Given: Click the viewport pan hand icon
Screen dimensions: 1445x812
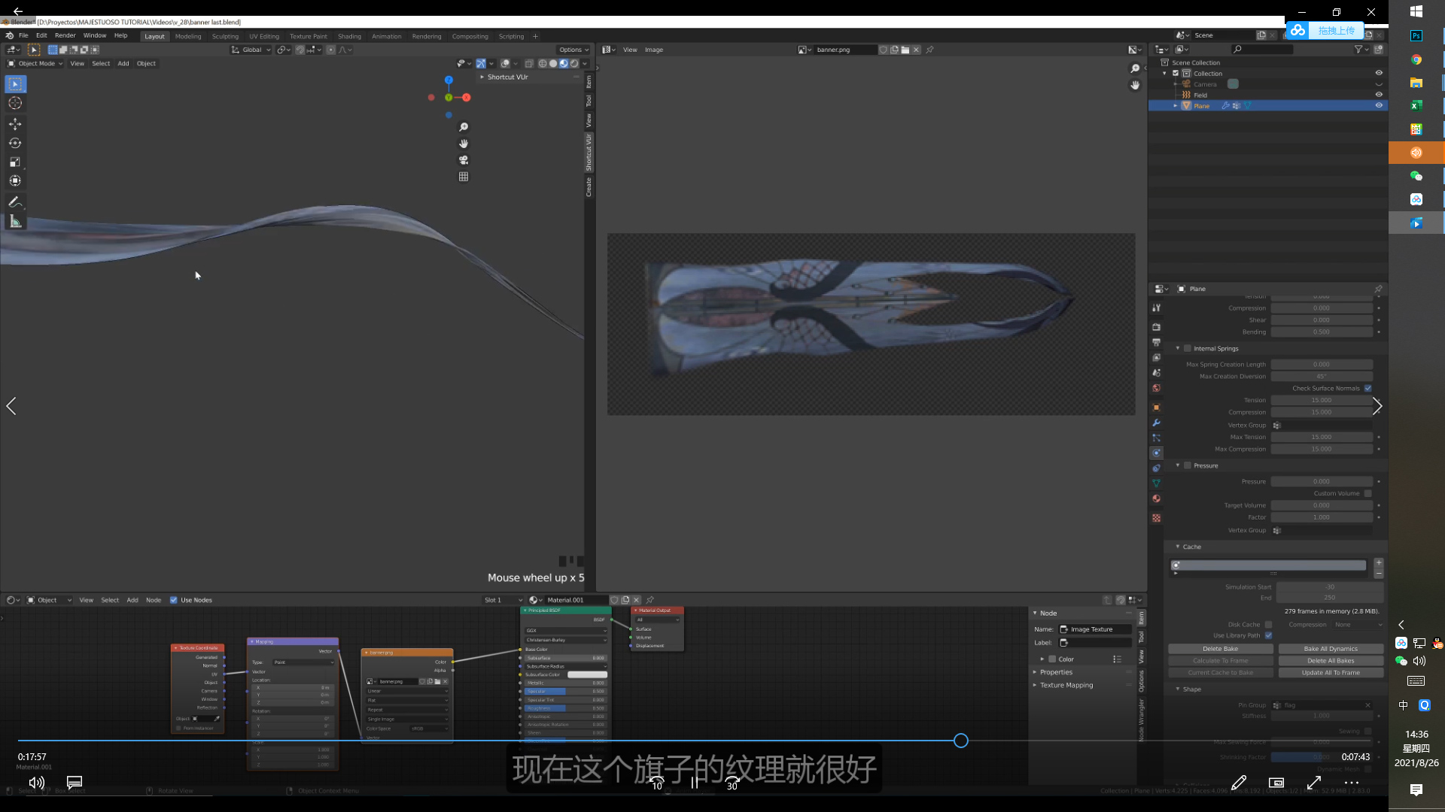Looking at the screenshot, I should click(x=464, y=144).
